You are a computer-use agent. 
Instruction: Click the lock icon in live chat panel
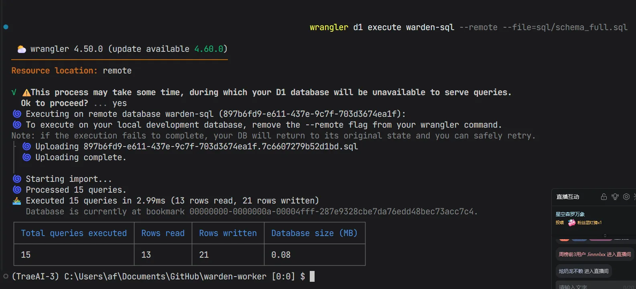(x=603, y=197)
